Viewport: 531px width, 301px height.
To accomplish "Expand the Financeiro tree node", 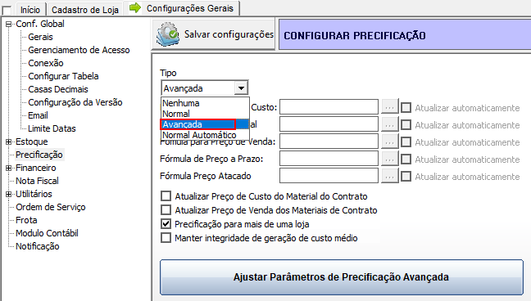I will [x=9, y=168].
